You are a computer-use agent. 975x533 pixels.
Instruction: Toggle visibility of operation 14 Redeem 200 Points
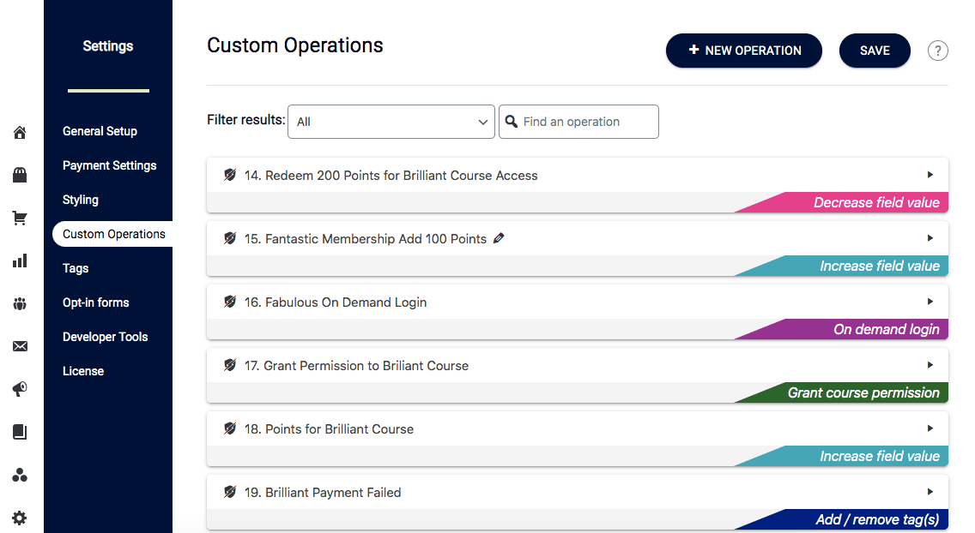[228, 174]
